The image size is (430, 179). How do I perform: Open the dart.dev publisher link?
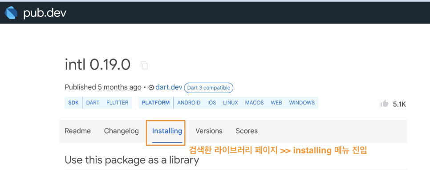click(x=169, y=87)
